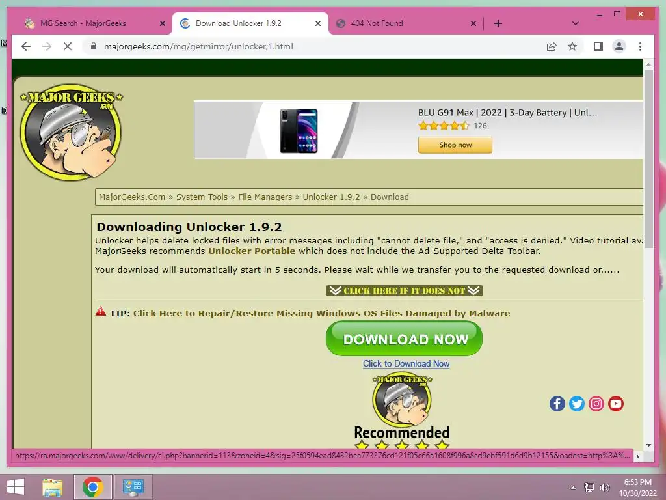Open the browser side panel
Image resolution: width=666 pixels, height=500 pixels.
598,46
